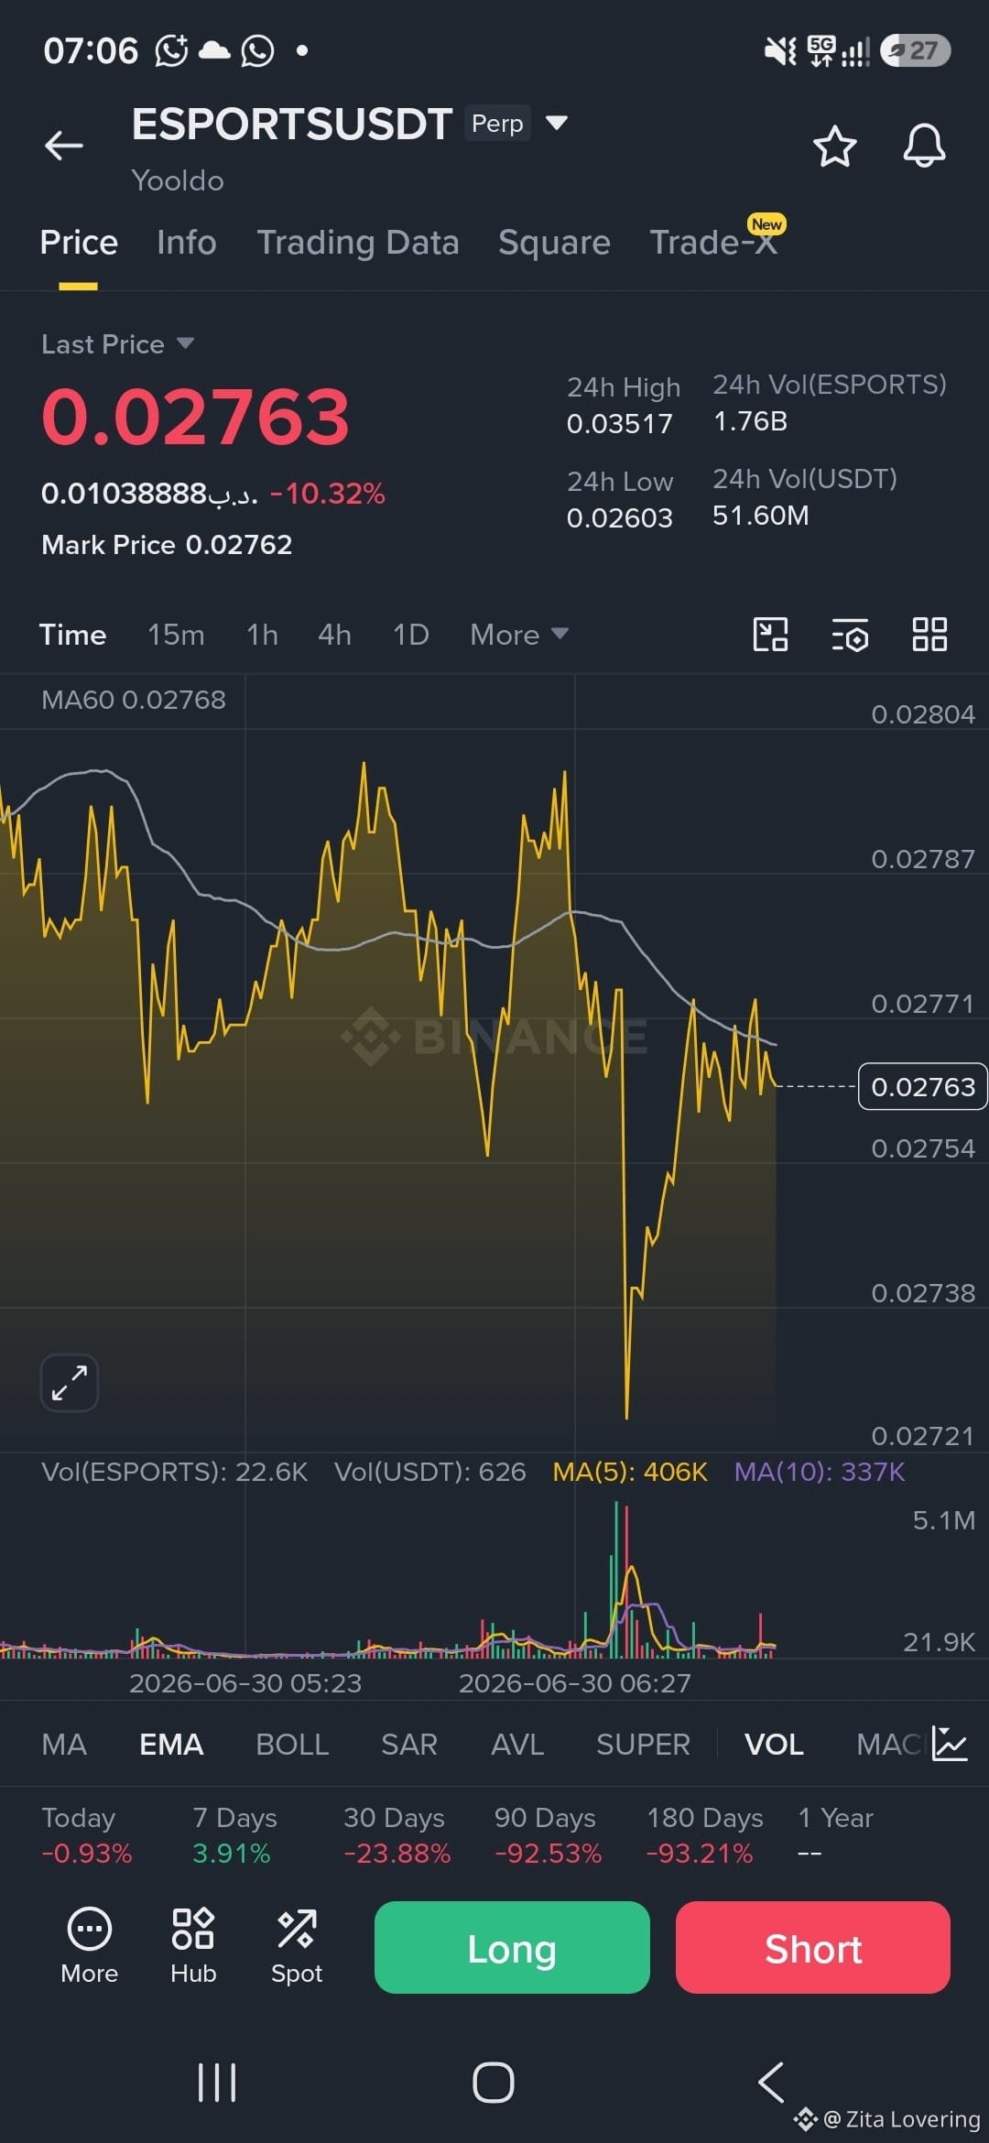Toggle the SUPER indicator
Screen dimensions: 989x2143
[x=643, y=1745]
